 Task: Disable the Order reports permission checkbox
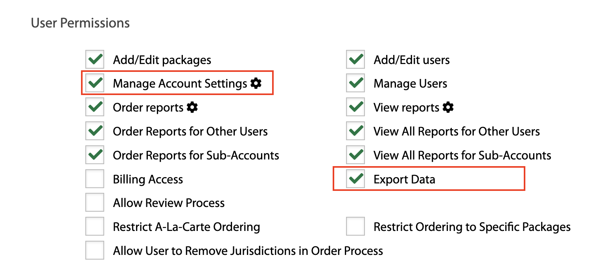pyautogui.click(x=95, y=107)
